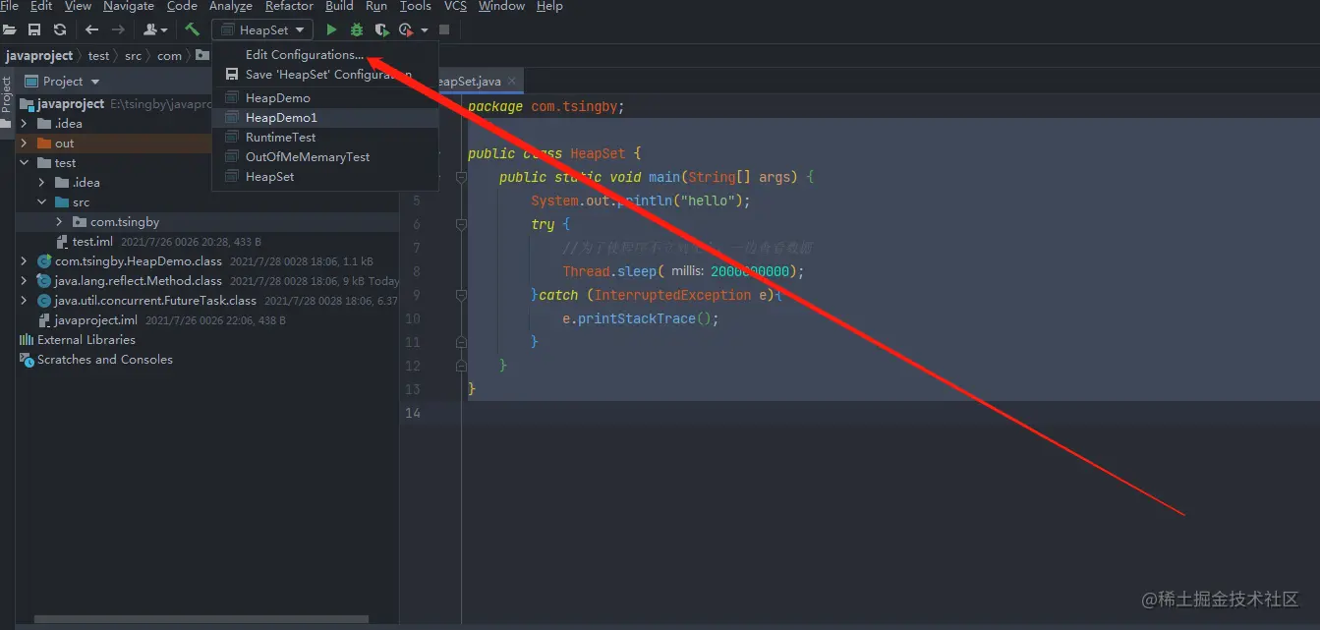
Task: Open the Edit menu
Action: [x=41, y=6]
